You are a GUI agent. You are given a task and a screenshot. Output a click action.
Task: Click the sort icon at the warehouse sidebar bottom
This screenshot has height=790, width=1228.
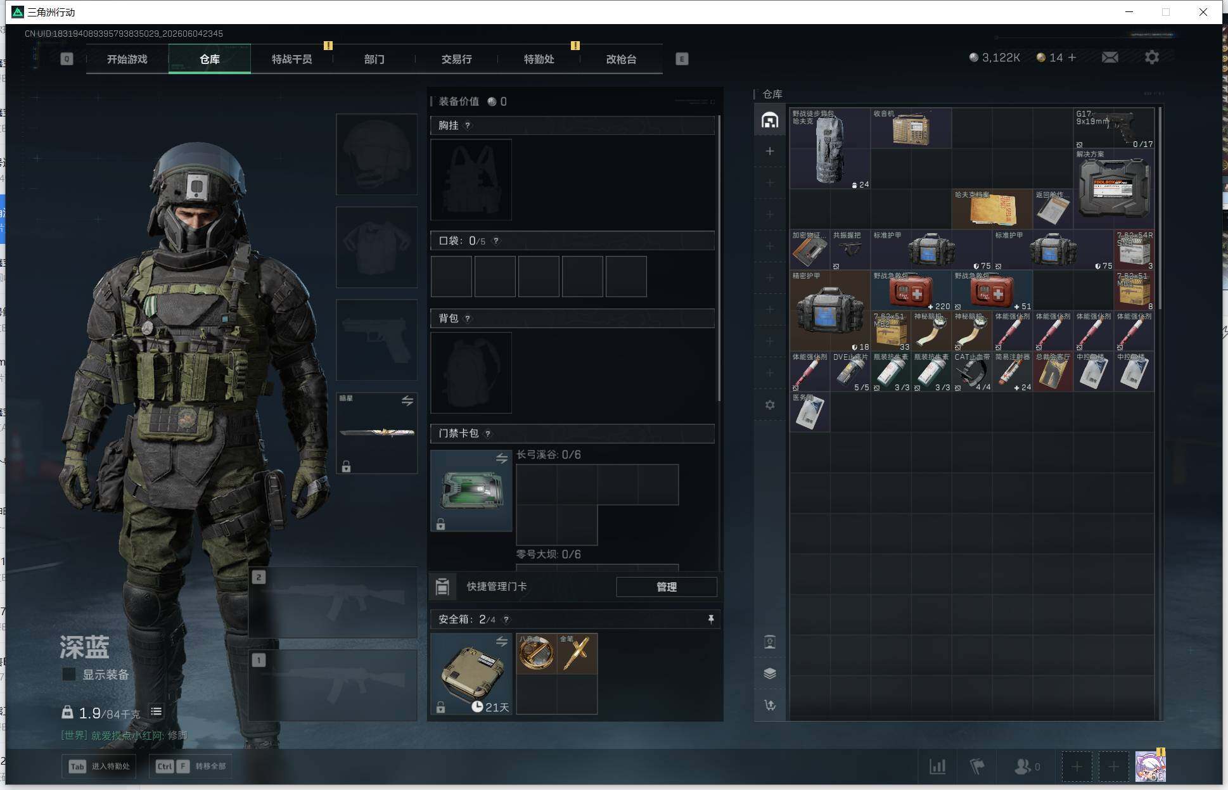coord(770,705)
